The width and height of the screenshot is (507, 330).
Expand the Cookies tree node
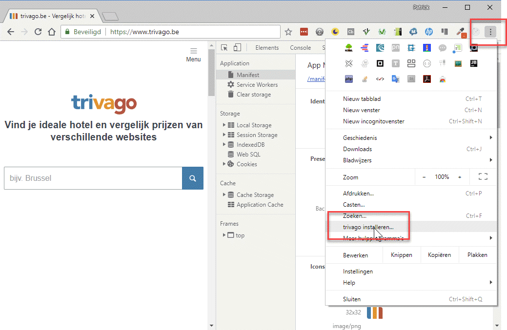224,164
